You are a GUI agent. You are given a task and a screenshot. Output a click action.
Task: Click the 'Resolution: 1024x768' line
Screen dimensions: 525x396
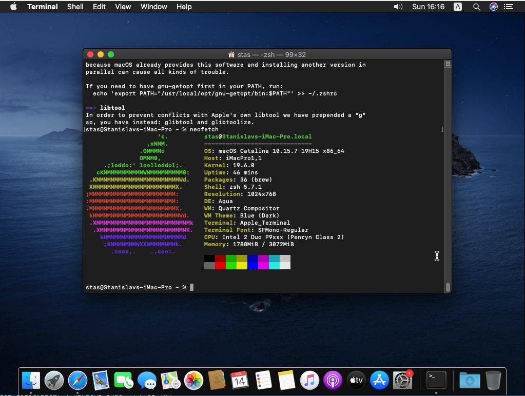pos(240,194)
